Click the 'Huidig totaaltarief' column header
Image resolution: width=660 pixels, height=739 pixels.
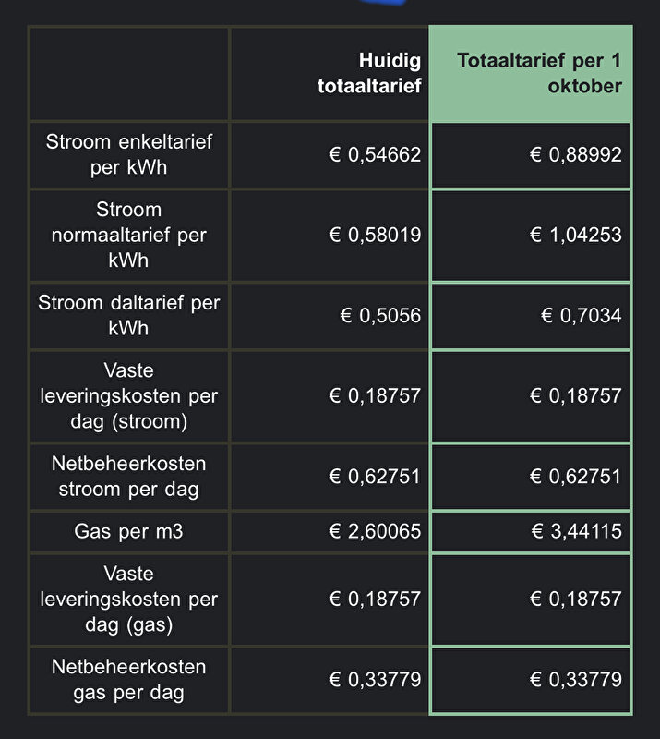tap(369, 73)
